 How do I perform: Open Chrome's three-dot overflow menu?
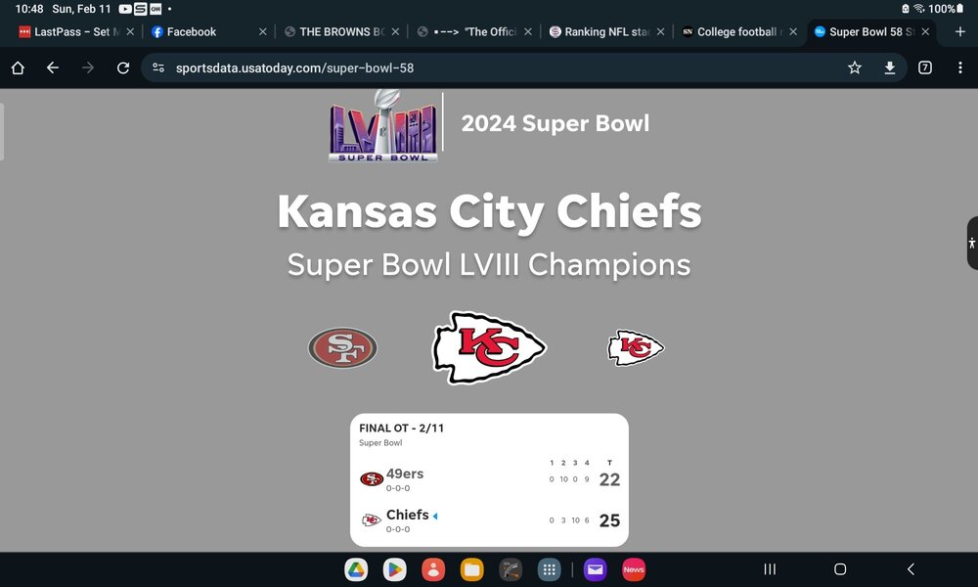click(960, 68)
